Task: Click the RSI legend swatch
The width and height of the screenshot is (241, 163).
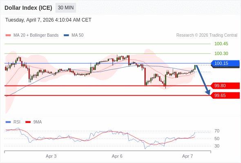Action: (x=8, y=122)
